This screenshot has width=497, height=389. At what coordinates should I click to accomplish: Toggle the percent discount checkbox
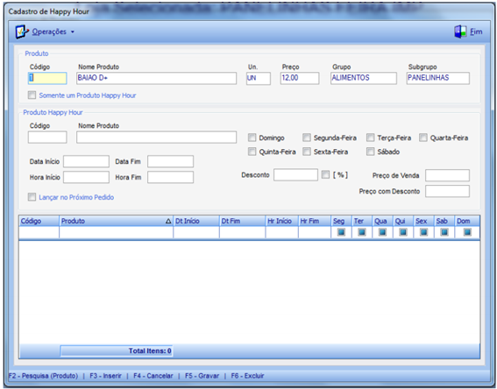[325, 174]
